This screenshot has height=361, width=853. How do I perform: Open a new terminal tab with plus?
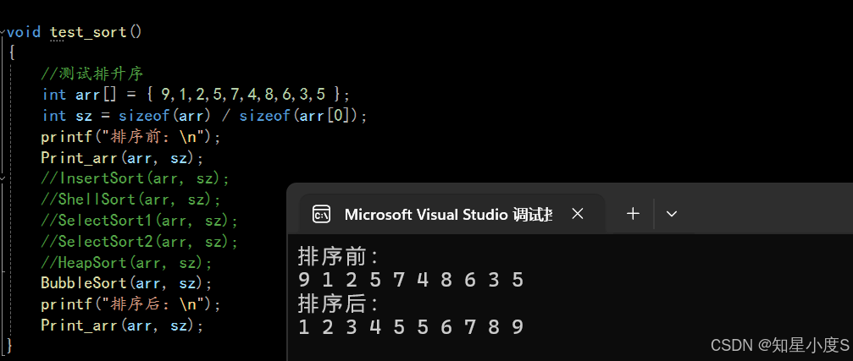[633, 214]
